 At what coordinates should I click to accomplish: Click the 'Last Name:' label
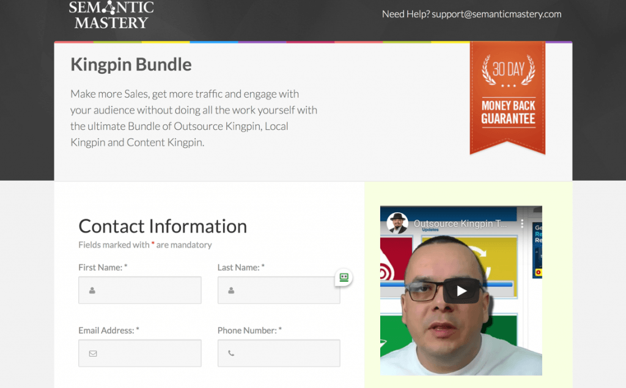(x=241, y=267)
